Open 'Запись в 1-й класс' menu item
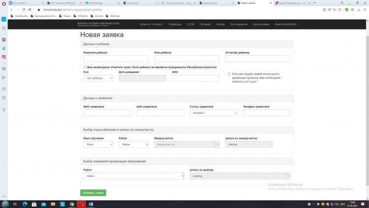Image resolution: width=369 pixels, height=208 pixels. pyautogui.click(x=151, y=24)
